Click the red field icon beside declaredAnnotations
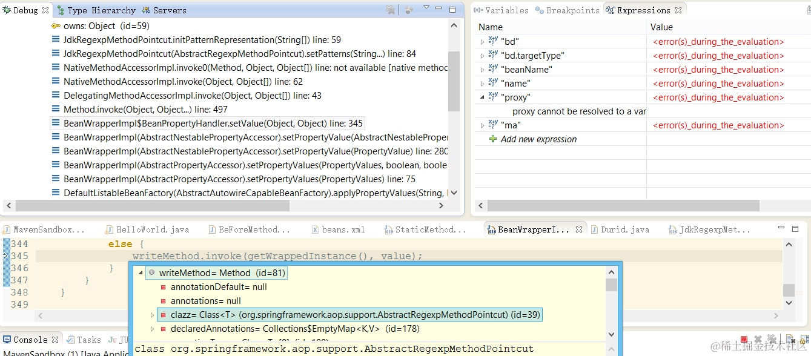Screen dimensions: 811x356 [x=163, y=329]
